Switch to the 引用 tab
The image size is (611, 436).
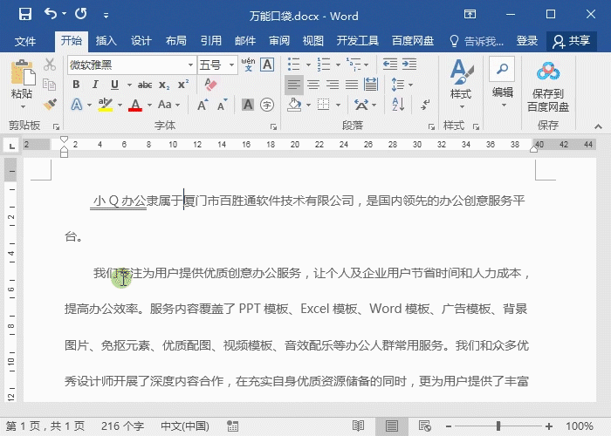click(211, 41)
